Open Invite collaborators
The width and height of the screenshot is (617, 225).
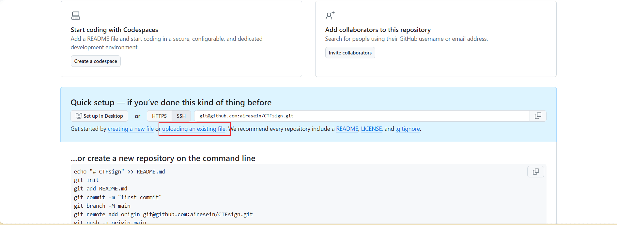350,53
